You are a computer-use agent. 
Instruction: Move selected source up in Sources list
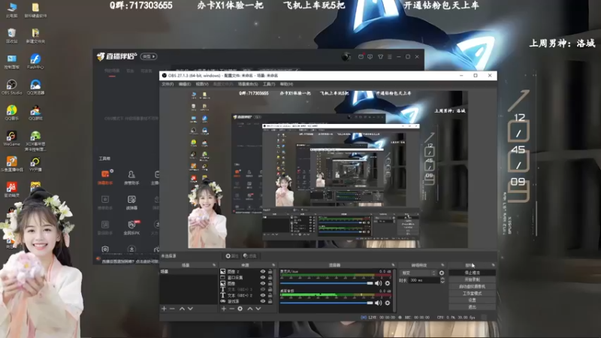[x=250, y=309]
